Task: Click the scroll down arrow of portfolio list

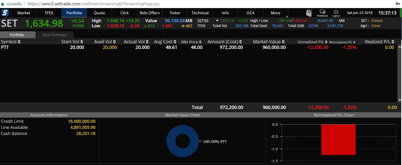Action: coord(399,100)
